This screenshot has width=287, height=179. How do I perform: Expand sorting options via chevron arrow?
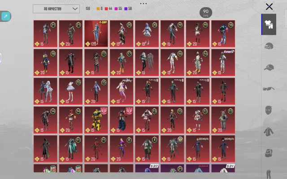[x=75, y=9]
